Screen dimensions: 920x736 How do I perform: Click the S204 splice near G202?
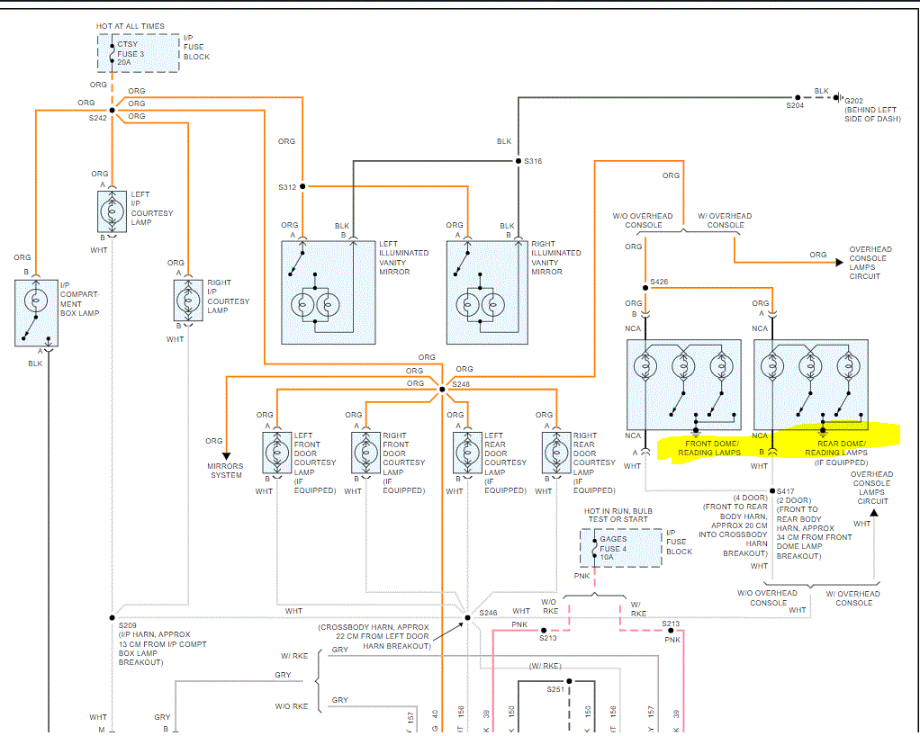(797, 98)
